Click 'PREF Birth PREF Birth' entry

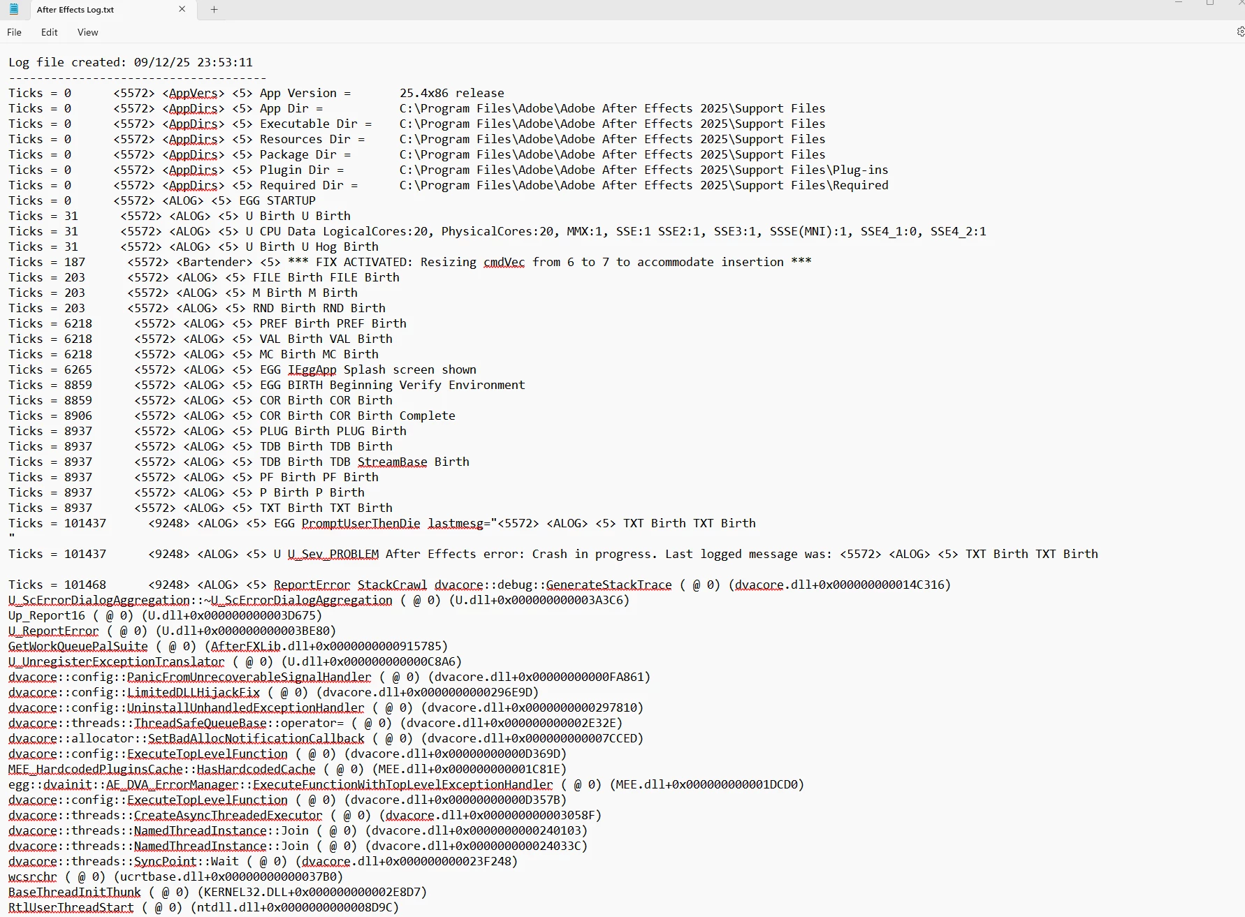point(333,323)
